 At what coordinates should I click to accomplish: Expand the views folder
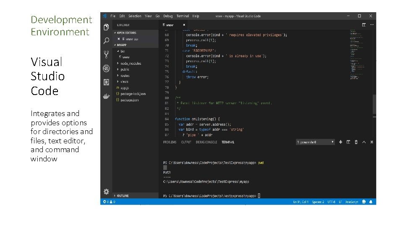pos(136,82)
